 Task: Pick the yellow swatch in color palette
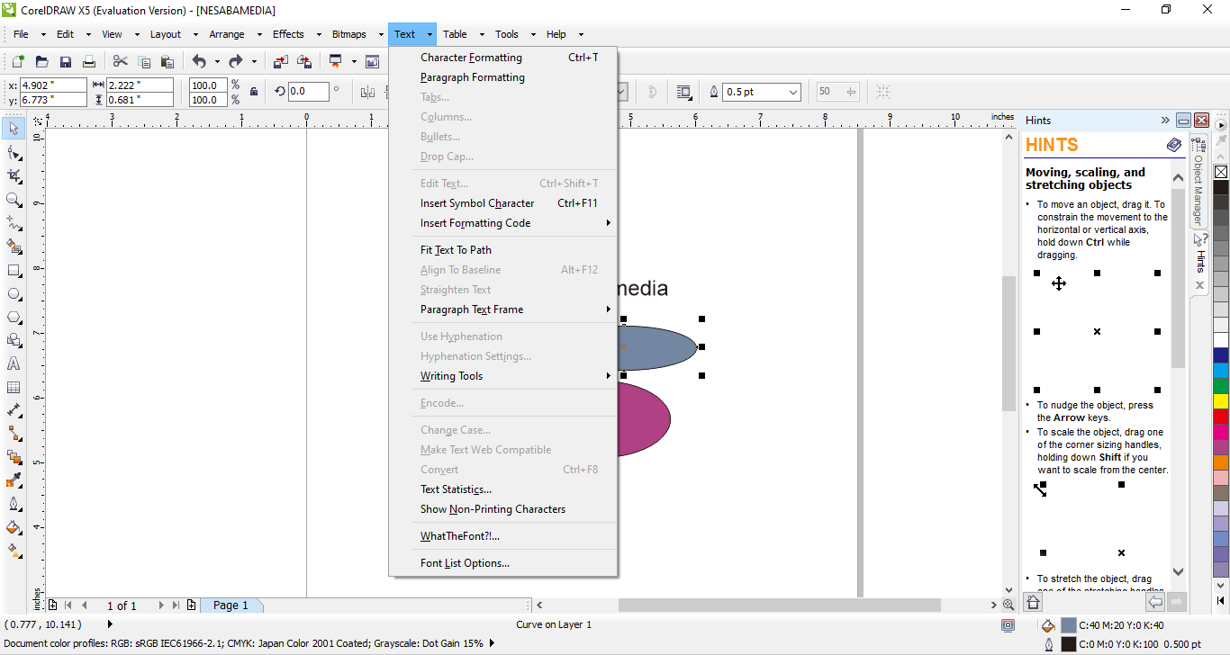(x=1221, y=401)
